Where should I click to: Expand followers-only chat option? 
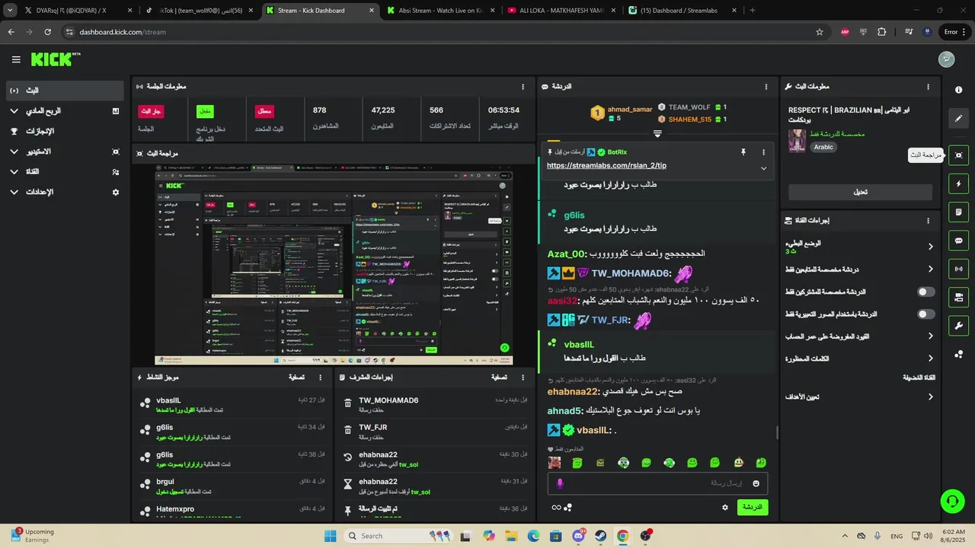(859, 269)
